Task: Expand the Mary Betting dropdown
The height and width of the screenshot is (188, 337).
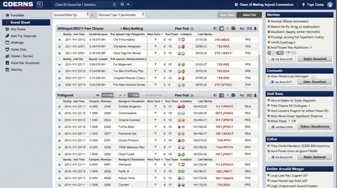Action: tap(131, 29)
